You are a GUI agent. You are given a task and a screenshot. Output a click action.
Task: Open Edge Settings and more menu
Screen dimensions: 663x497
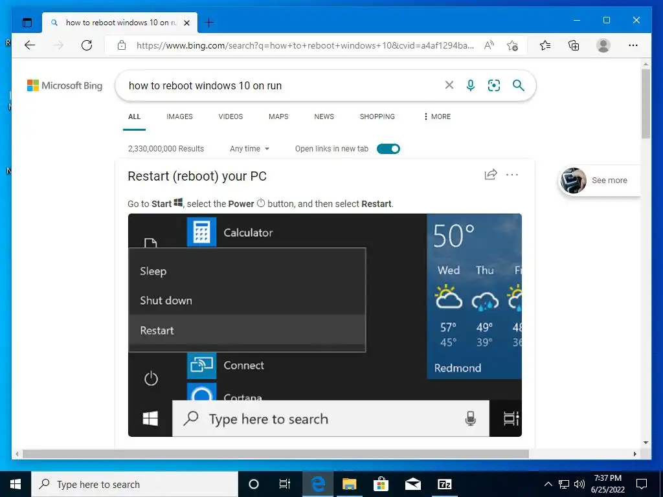click(633, 45)
